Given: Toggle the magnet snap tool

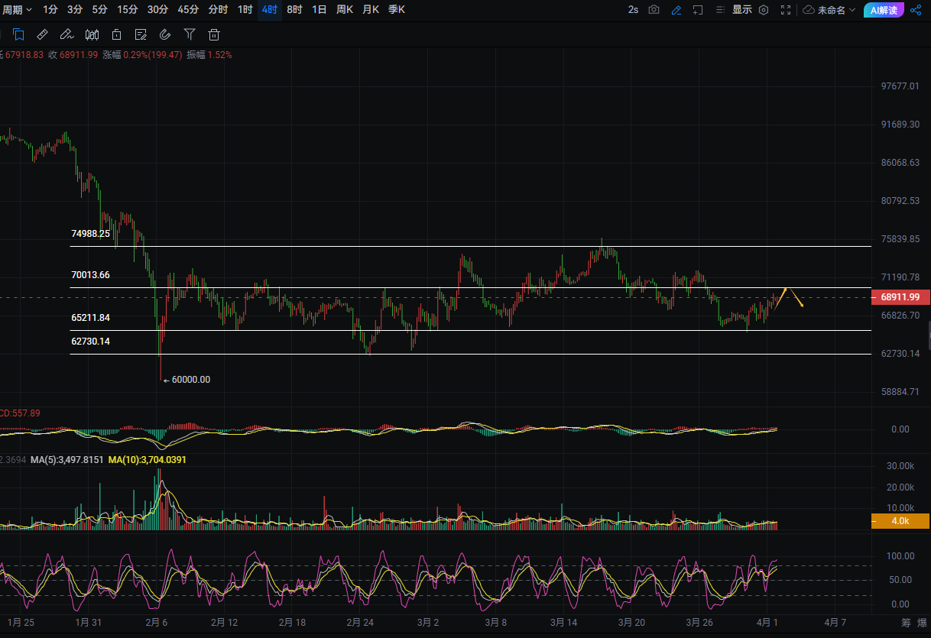Looking at the screenshot, I should coord(165,34).
